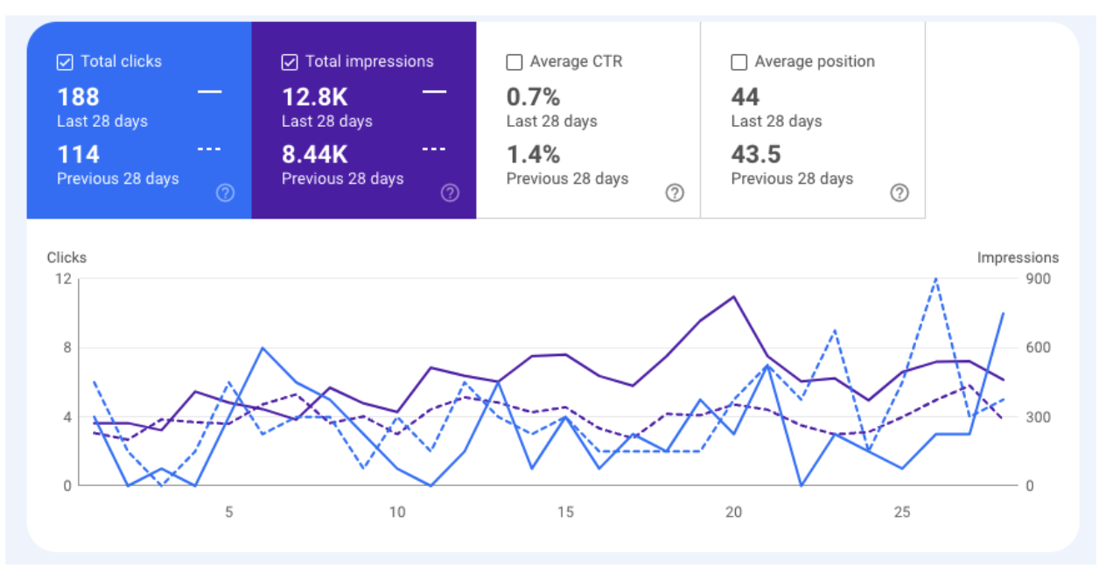Screen dimensions: 1099x578
Task: Click dashed line legend marker beside 114
Action: [x=210, y=150]
